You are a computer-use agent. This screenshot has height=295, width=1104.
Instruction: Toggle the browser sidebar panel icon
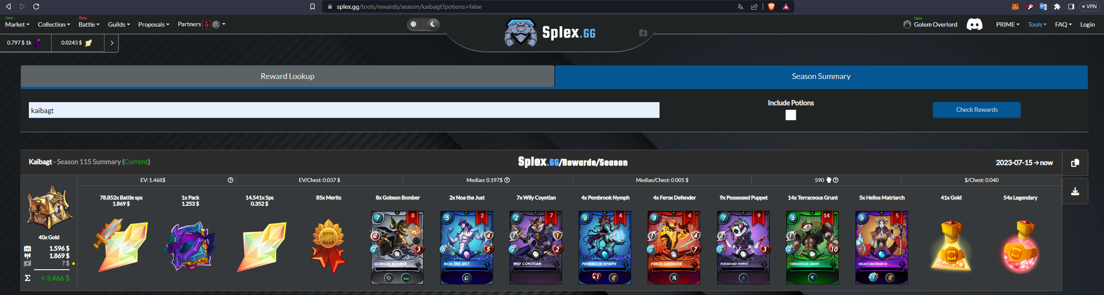[x=1071, y=7]
